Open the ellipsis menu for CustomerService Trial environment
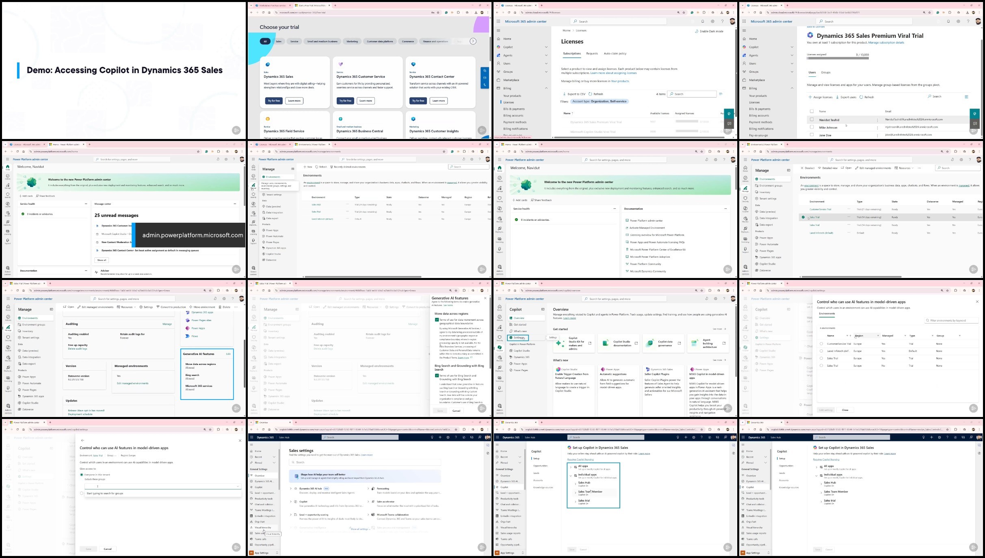The height and width of the screenshot is (558, 985). pyautogui.click(x=849, y=209)
